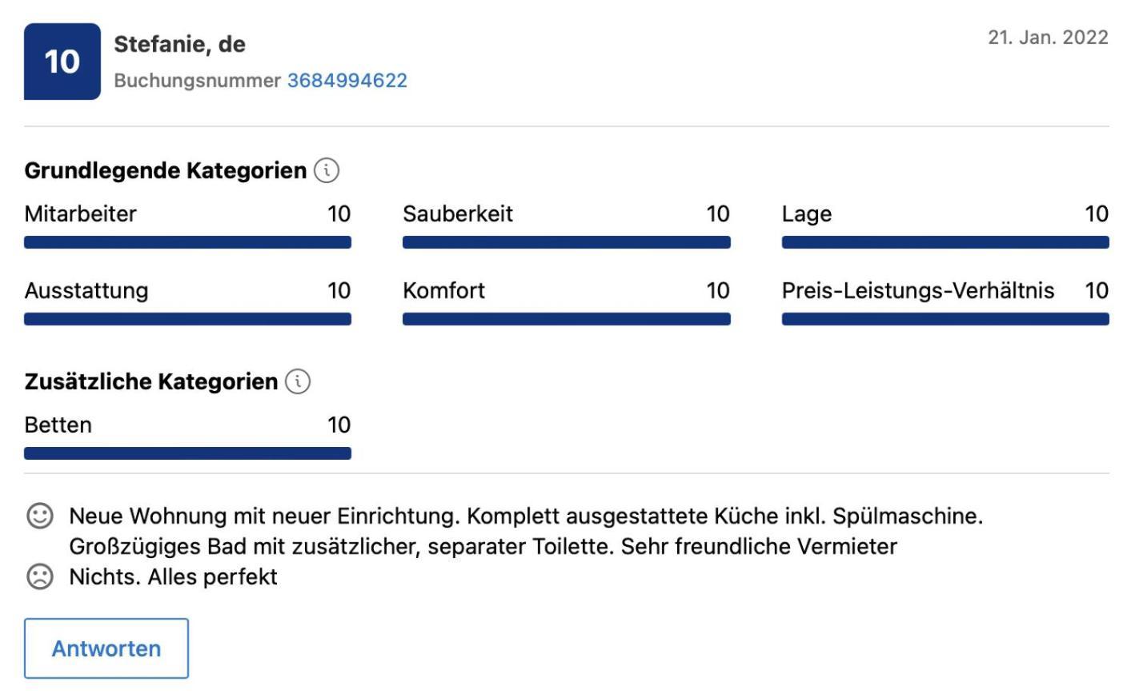
Task: Click the reviewer name Stefanie, de
Action: (180, 45)
